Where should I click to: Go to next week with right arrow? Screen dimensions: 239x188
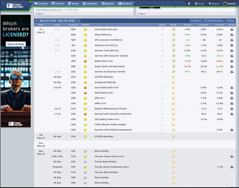79,21
